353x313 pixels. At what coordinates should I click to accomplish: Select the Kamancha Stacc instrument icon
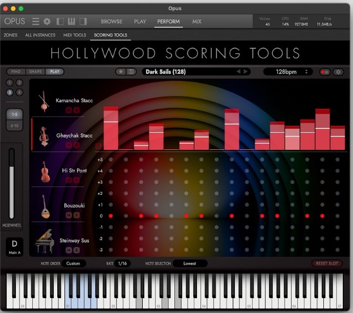[x=44, y=101]
